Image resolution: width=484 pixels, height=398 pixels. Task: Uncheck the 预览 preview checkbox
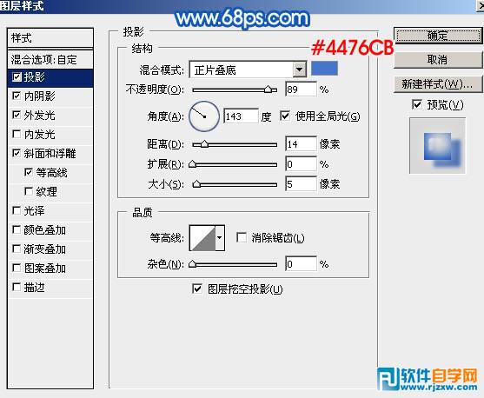[x=417, y=104]
